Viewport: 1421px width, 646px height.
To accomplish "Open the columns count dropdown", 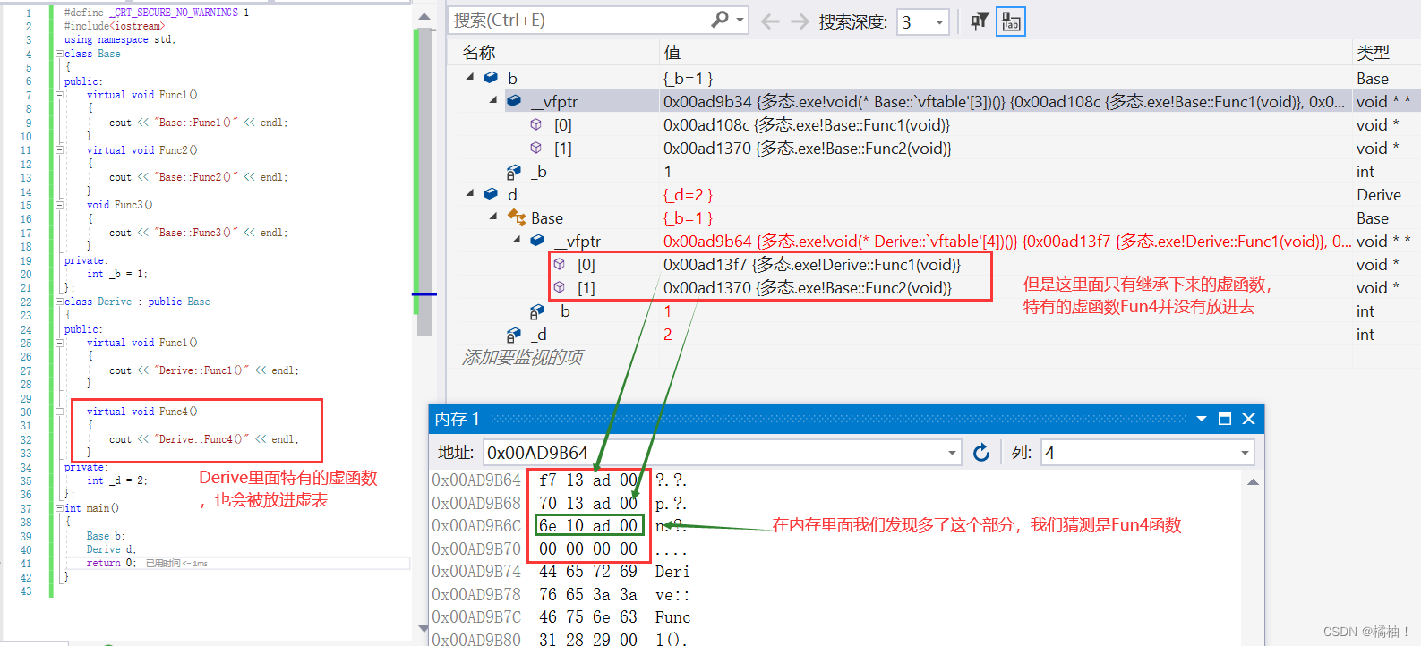I will tap(1244, 453).
